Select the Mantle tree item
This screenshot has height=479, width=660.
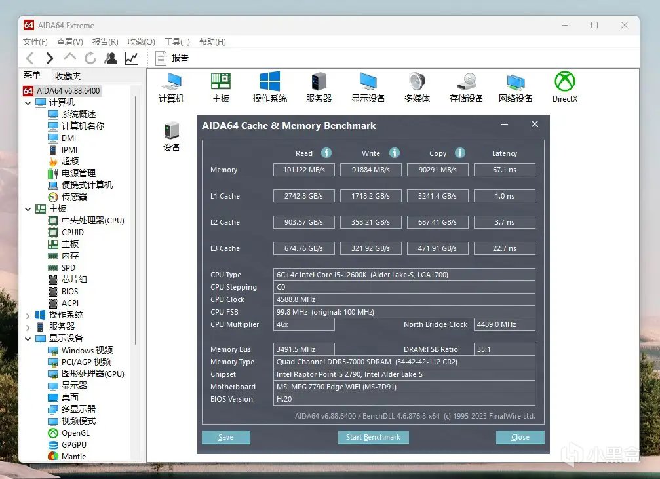[x=67, y=456]
